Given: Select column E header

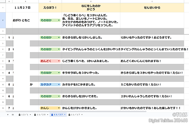Looking at the screenshot, I should [154, 1].
